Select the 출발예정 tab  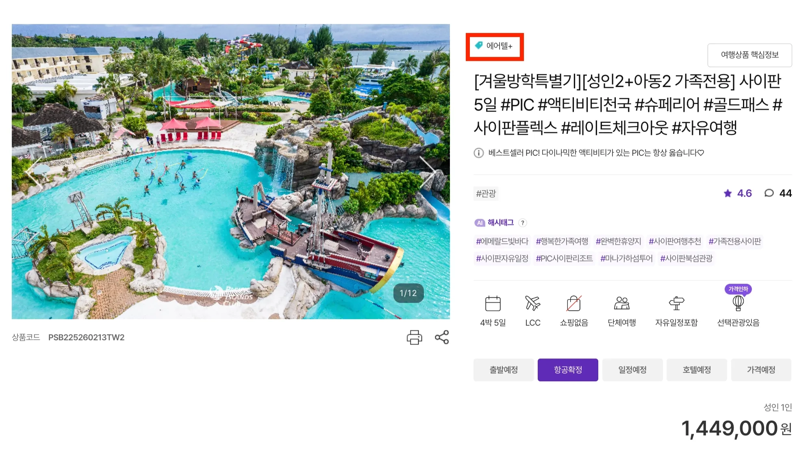(x=504, y=370)
